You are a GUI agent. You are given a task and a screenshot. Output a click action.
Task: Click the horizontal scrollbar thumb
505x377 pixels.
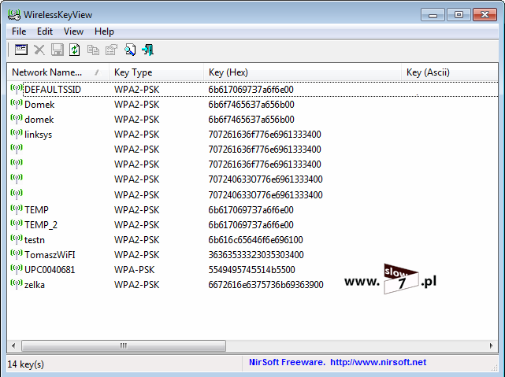124,346
